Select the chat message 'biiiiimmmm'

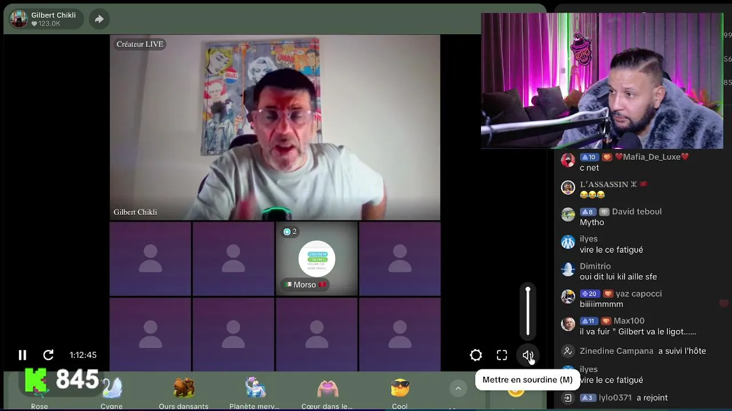point(602,304)
